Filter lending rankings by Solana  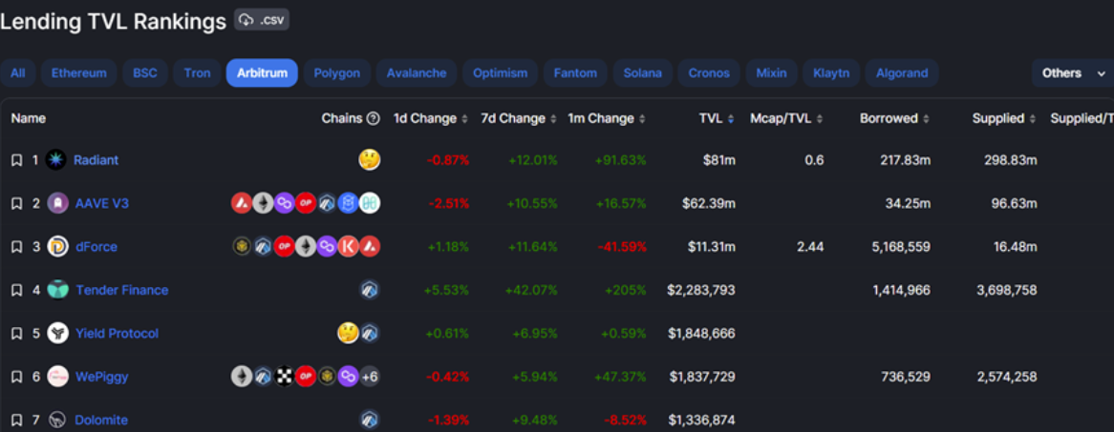coord(643,73)
